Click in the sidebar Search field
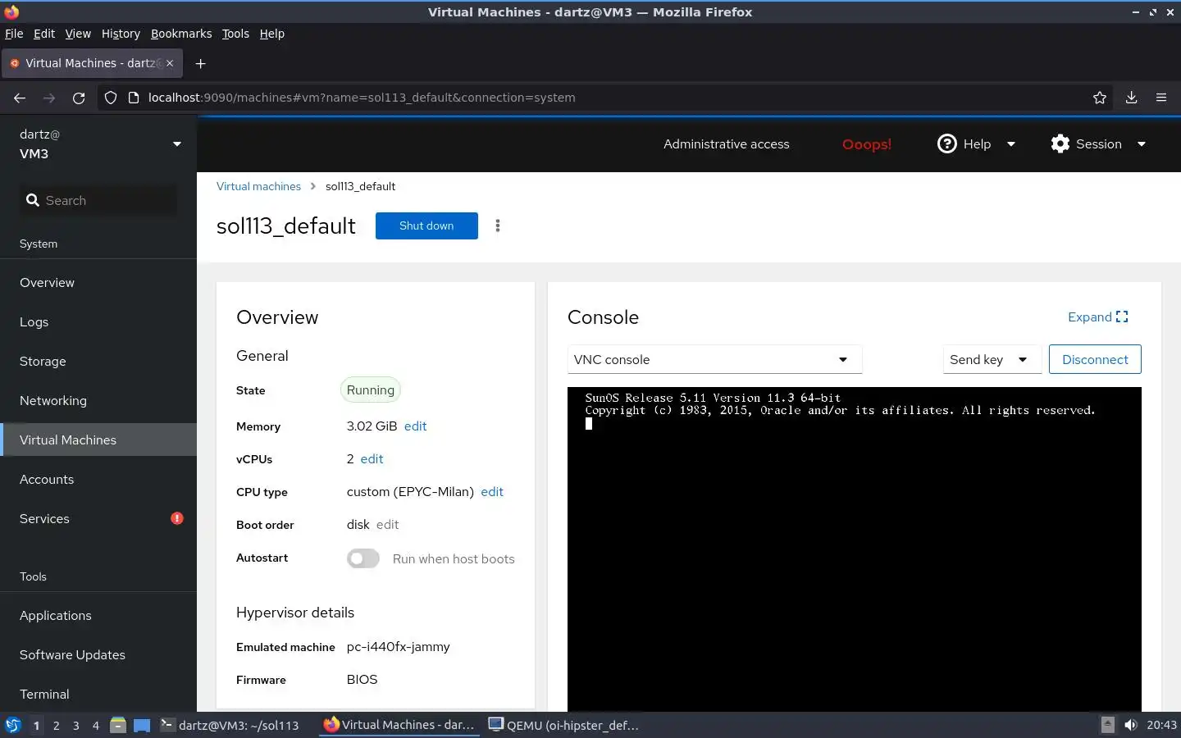 point(98,200)
